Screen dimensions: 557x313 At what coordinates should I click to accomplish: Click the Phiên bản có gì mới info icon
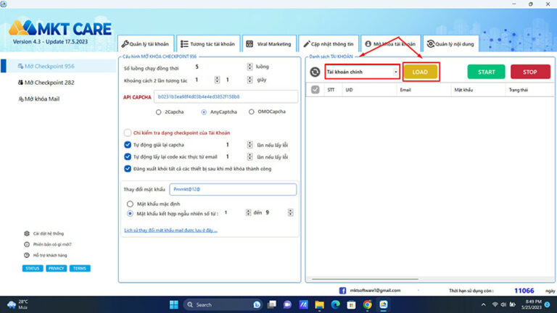(x=27, y=244)
